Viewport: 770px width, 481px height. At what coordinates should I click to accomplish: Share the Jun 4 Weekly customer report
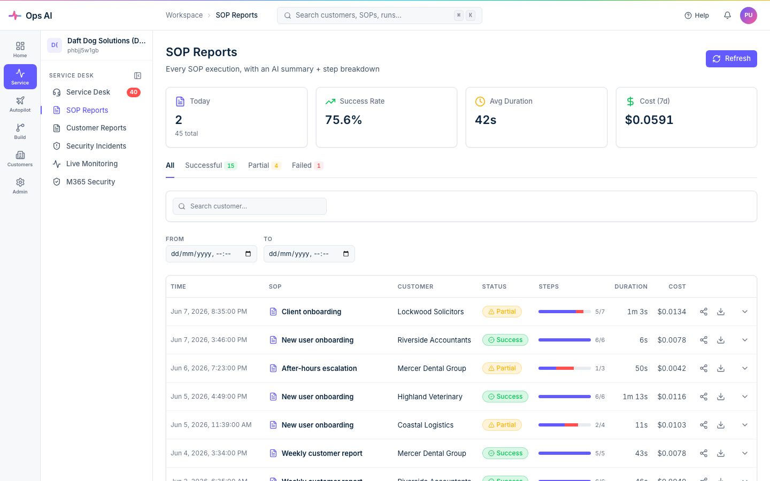click(x=704, y=453)
